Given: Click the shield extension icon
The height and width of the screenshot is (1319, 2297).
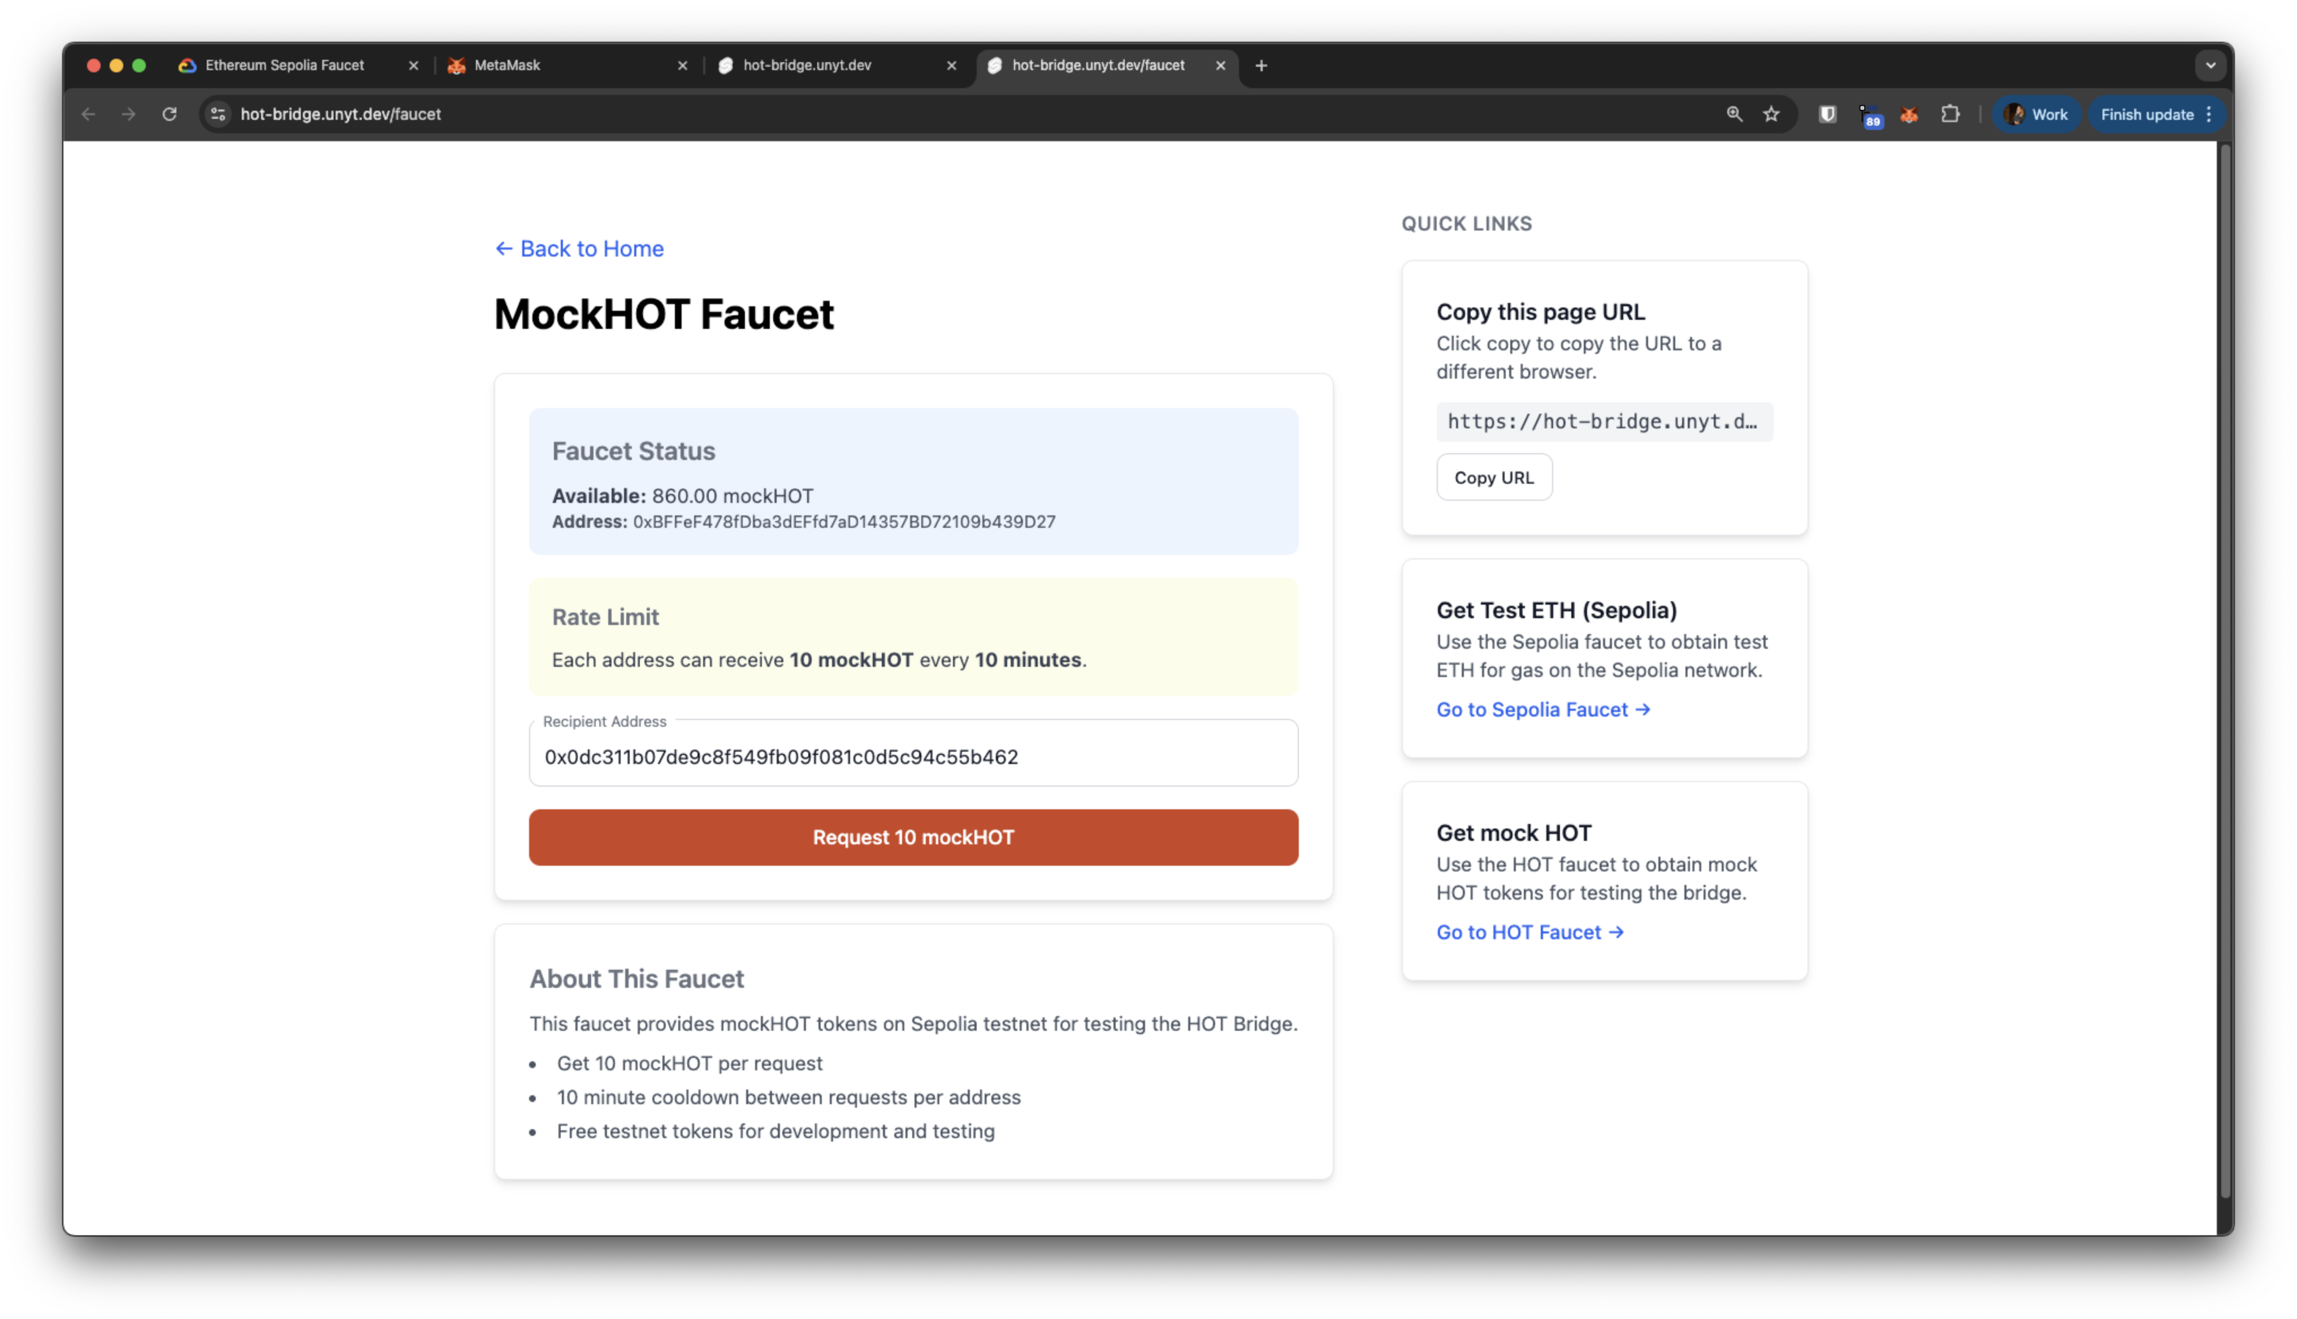Looking at the screenshot, I should pos(1828,114).
